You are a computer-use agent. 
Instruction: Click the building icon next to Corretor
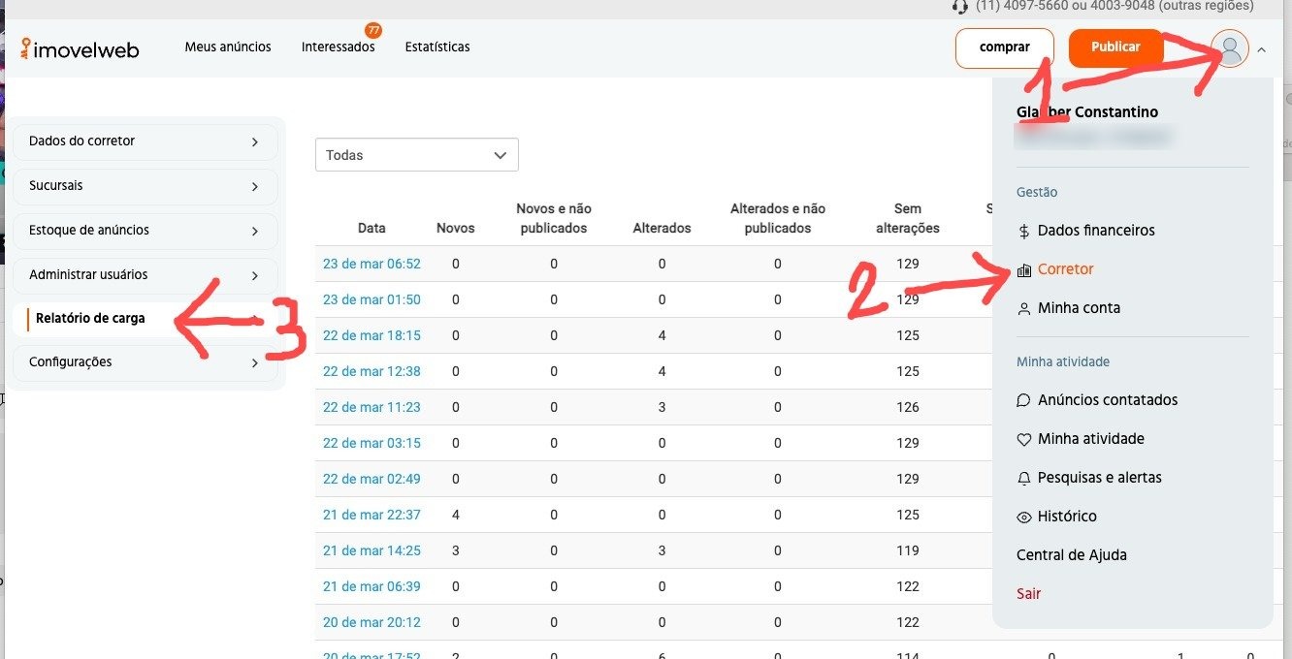click(x=1023, y=269)
